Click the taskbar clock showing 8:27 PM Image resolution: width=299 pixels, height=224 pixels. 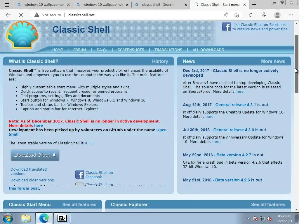284,218
